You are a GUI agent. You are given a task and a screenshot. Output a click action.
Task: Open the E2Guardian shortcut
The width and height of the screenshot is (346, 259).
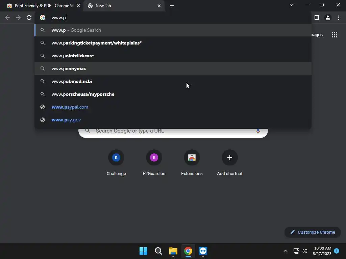tap(154, 163)
